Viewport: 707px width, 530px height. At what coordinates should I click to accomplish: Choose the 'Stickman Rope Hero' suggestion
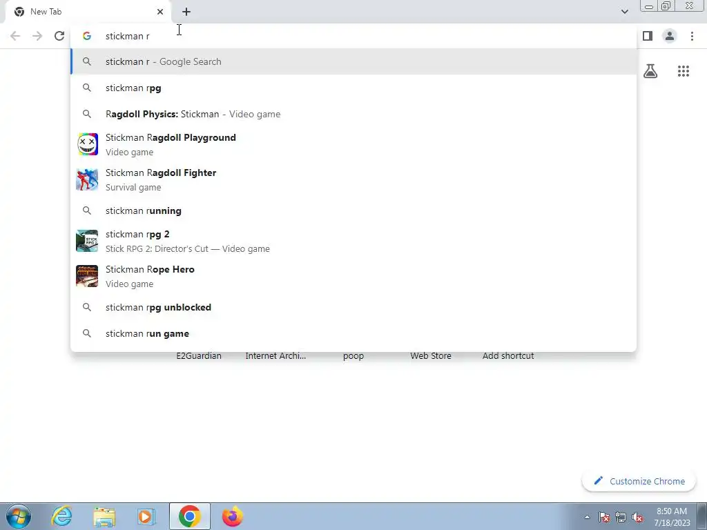pos(353,276)
